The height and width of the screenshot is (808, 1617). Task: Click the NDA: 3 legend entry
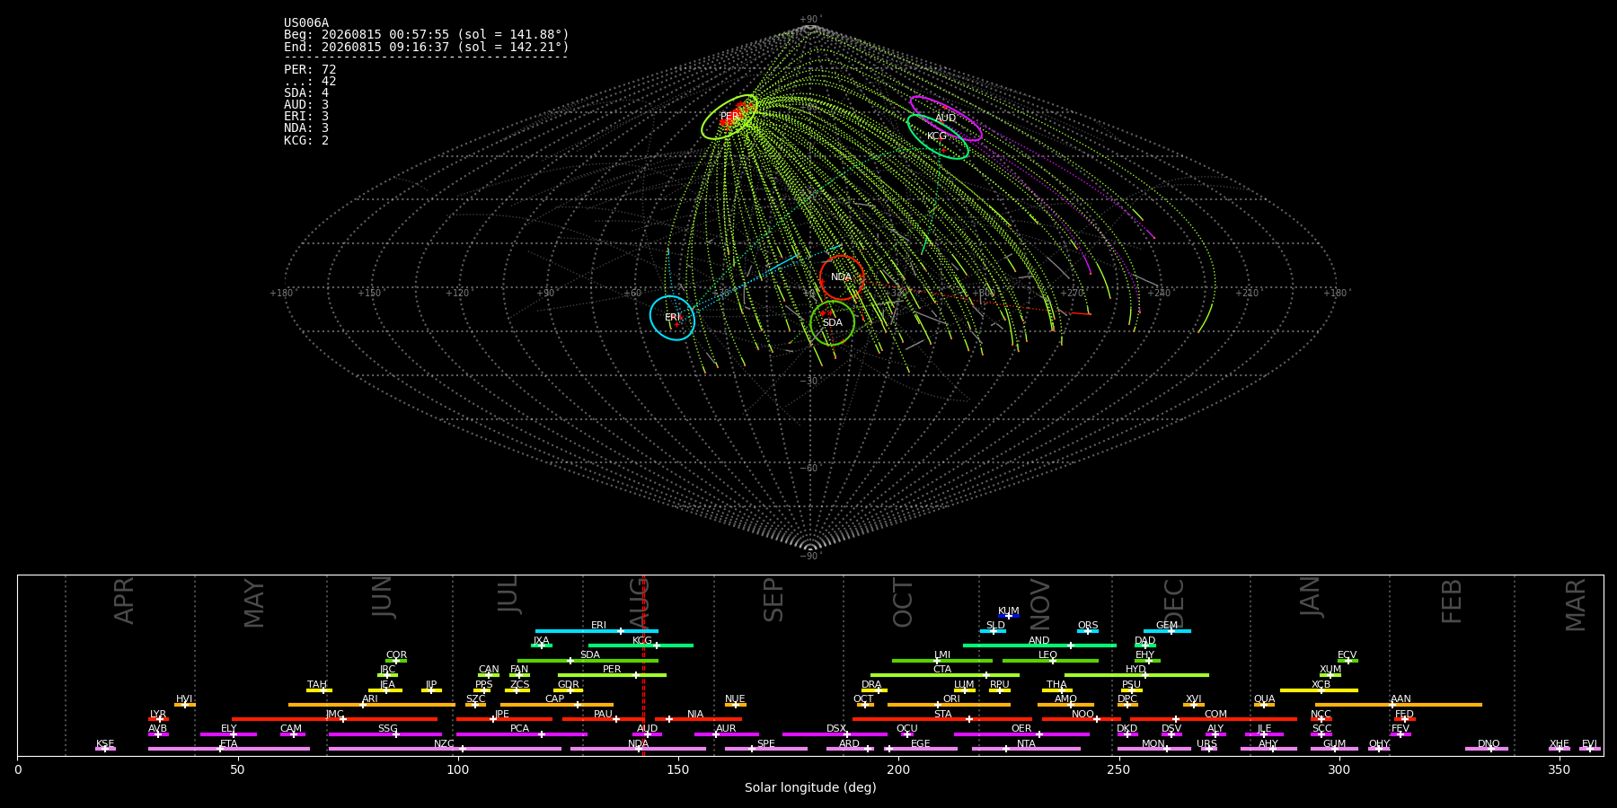(306, 128)
